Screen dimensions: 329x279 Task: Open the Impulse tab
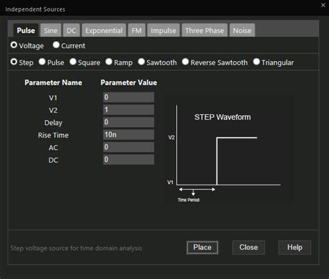point(163,31)
